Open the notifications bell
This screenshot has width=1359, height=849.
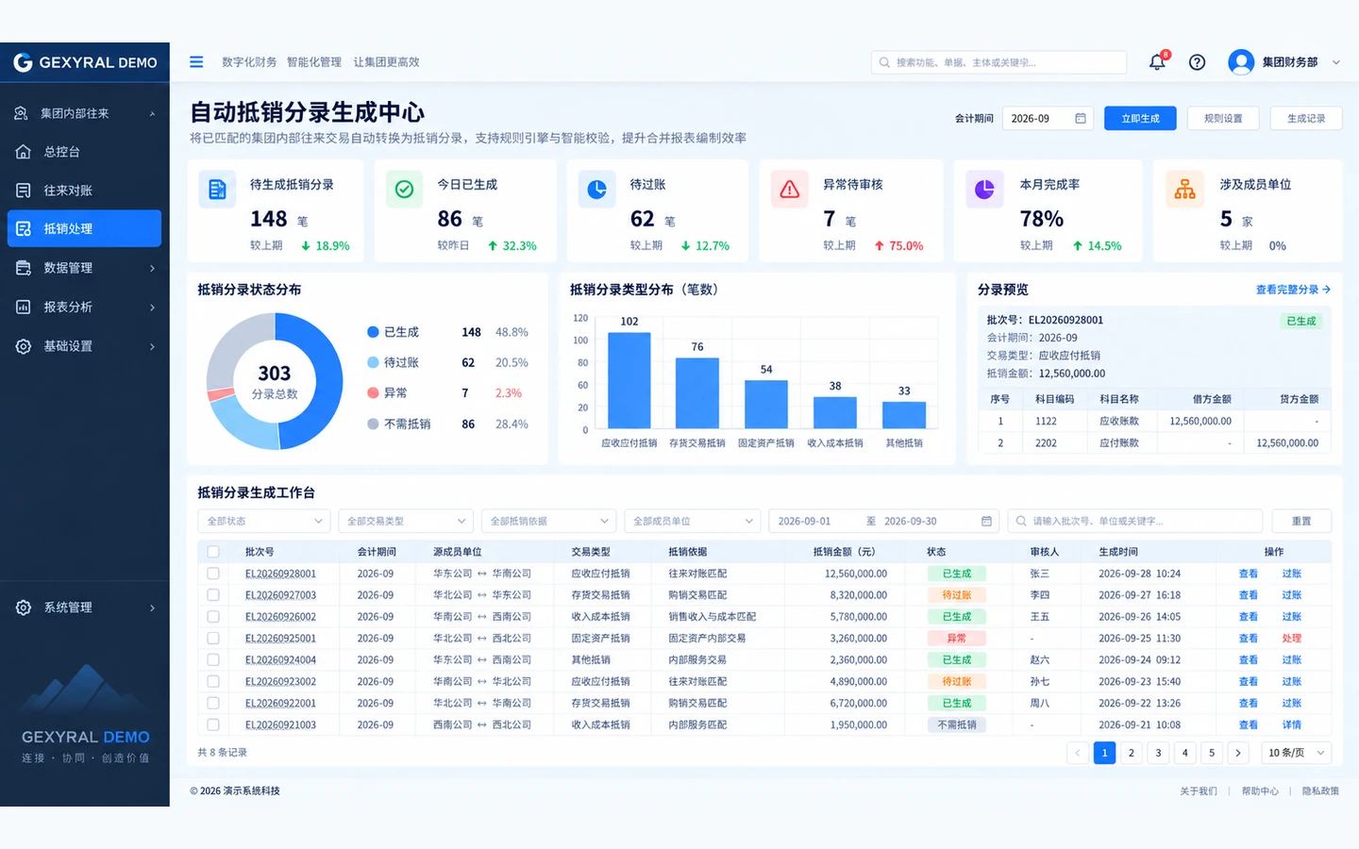click(1157, 62)
